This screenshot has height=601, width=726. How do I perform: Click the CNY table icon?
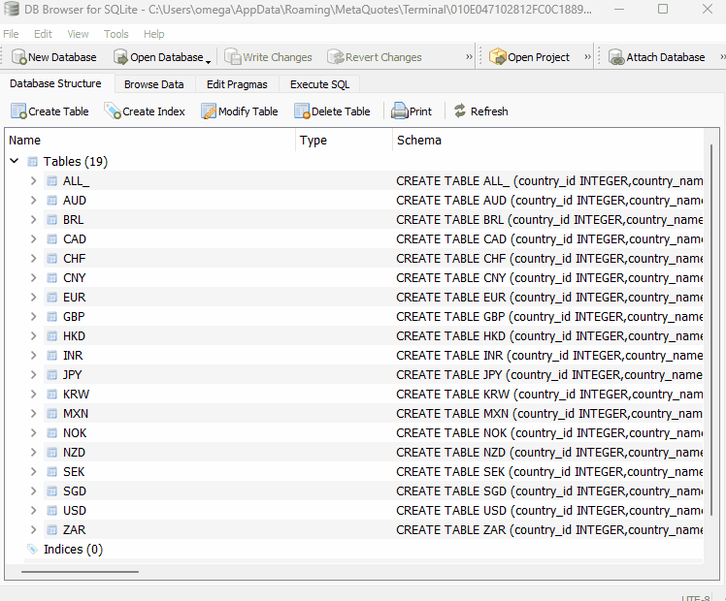(51, 278)
